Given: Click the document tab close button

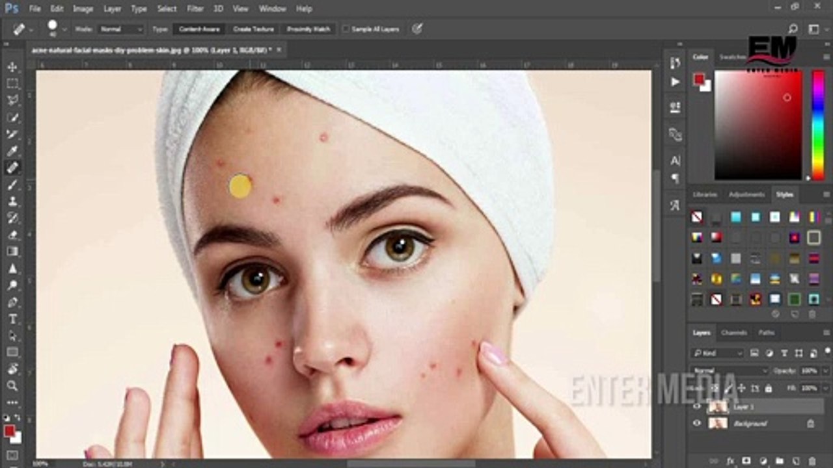Looking at the screenshot, I should 279,49.
